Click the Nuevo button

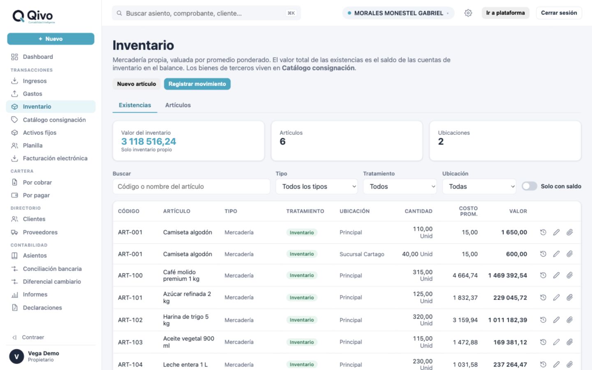pos(51,39)
